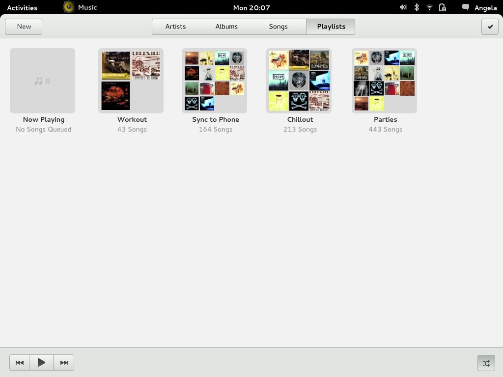
Task: Open the clock showing Mon 20:07
Action: 251,8
